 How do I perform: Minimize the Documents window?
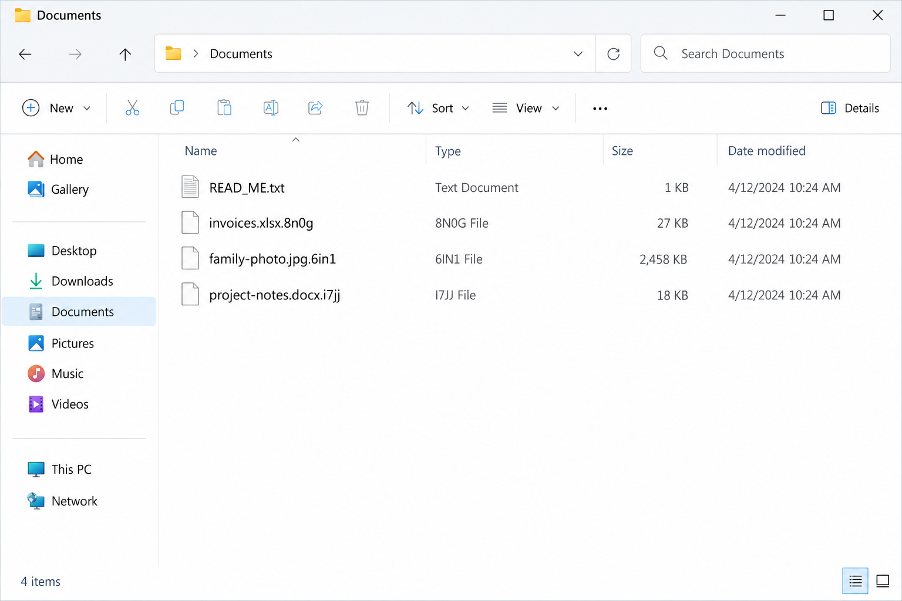tap(780, 15)
